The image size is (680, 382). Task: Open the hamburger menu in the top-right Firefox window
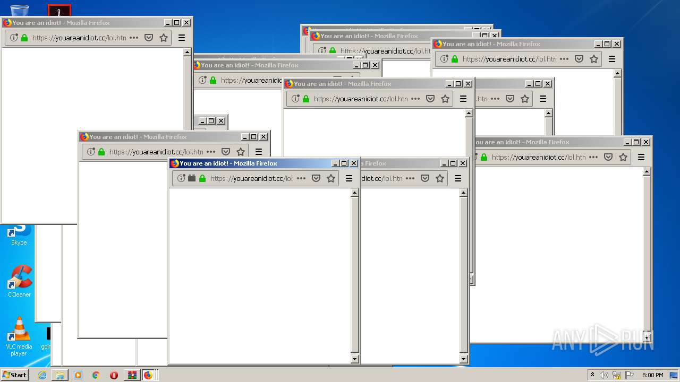tap(612, 59)
